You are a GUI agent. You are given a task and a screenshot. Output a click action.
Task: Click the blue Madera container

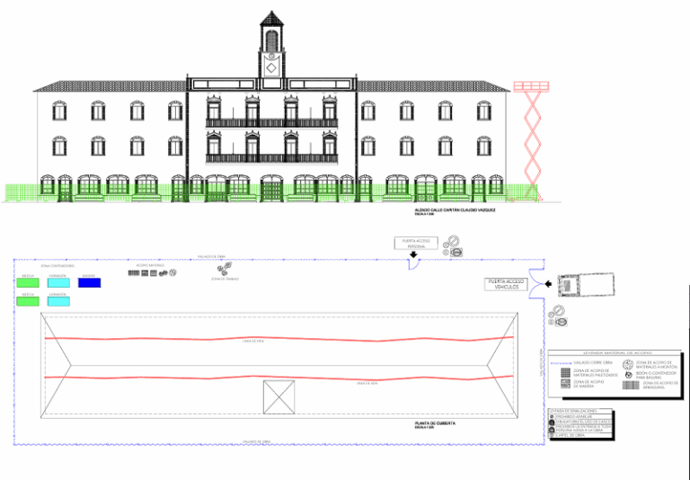89,283
